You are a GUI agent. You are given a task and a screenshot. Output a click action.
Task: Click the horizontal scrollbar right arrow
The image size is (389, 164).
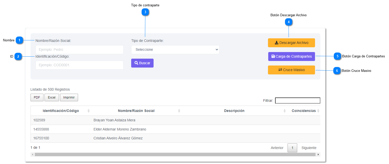pos(318,154)
